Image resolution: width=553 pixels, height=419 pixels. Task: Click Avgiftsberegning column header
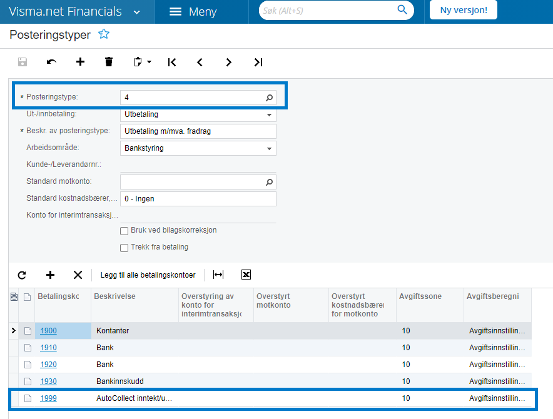(x=497, y=305)
